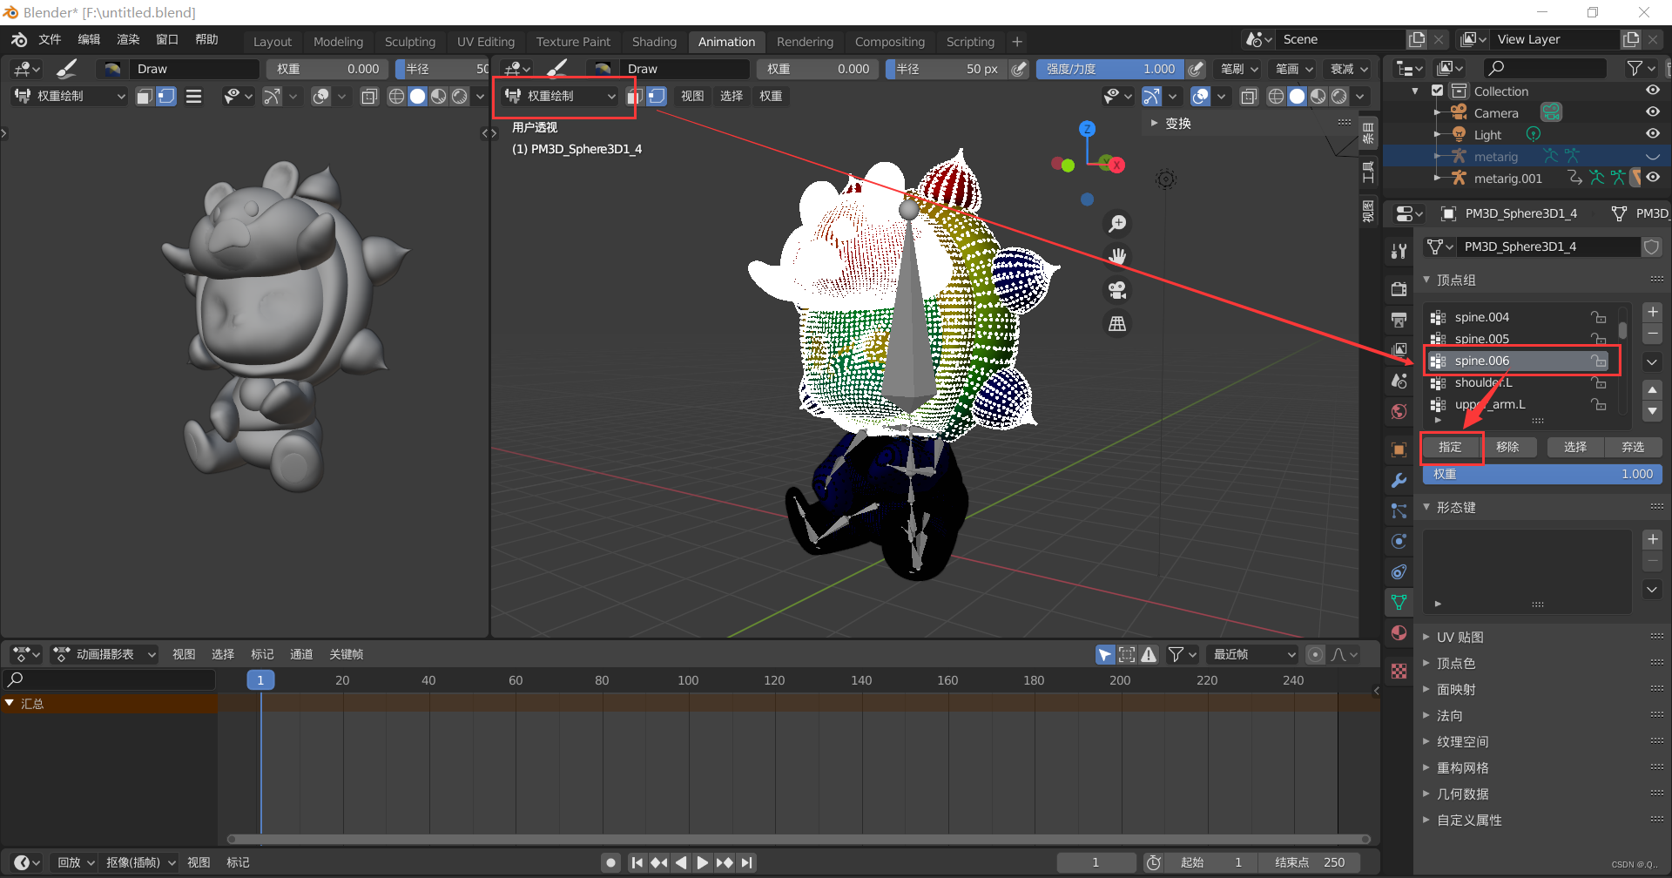Toggle strength pressure sensitivity pen icon
Viewport: 1672px width, 878px height.
click(x=1197, y=69)
